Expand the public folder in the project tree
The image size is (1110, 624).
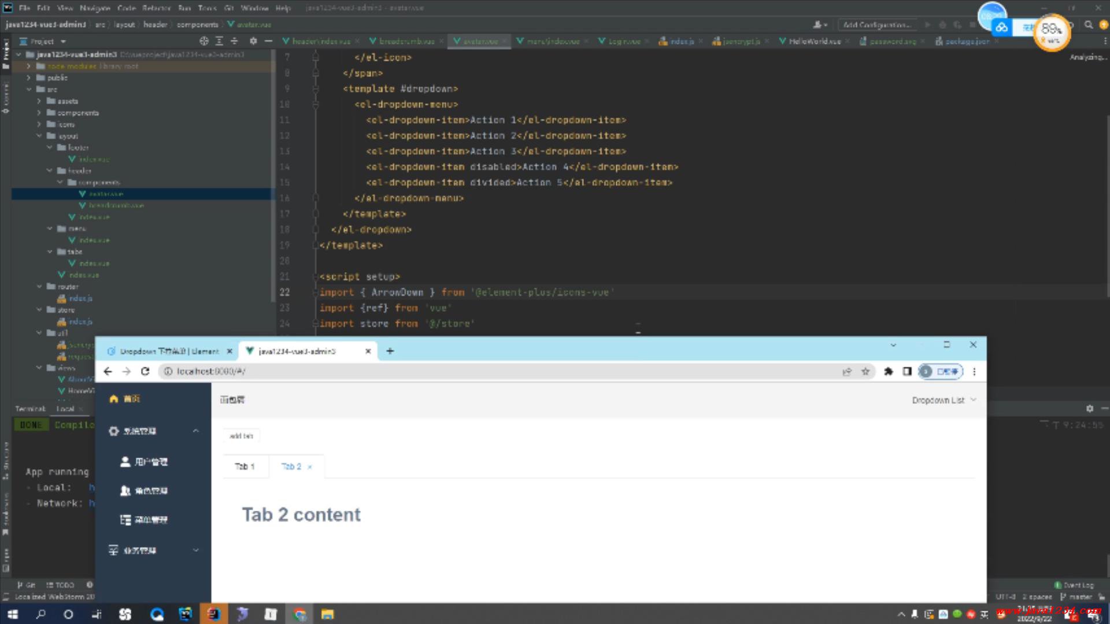click(29, 78)
